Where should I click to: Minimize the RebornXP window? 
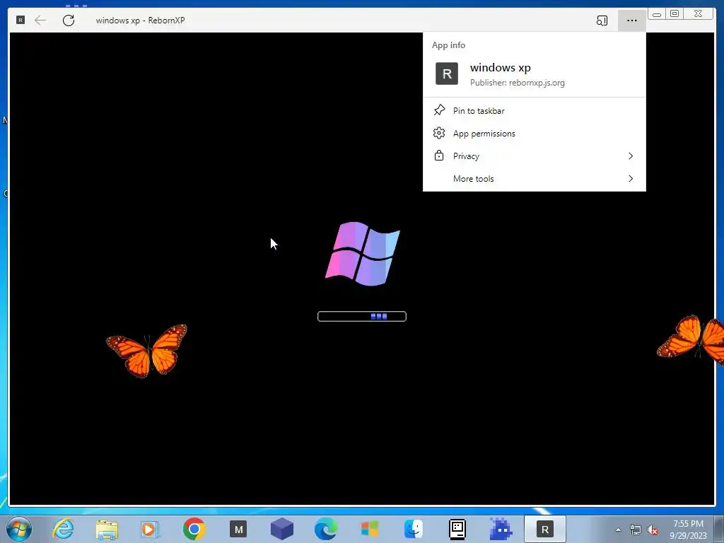pyautogui.click(x=657, y=14)
